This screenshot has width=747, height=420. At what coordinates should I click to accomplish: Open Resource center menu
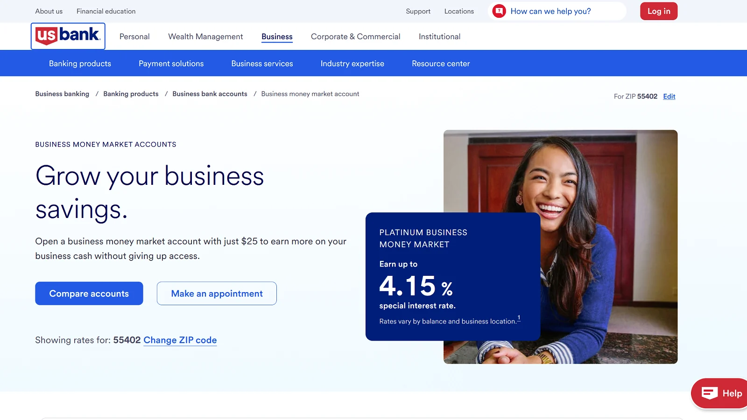pyautogui.click(x=441, y=63)
